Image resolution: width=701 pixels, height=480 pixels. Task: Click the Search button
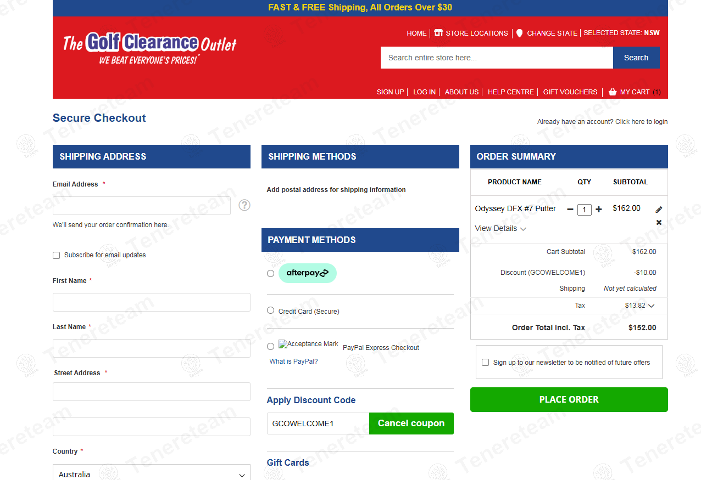(636, 58)
